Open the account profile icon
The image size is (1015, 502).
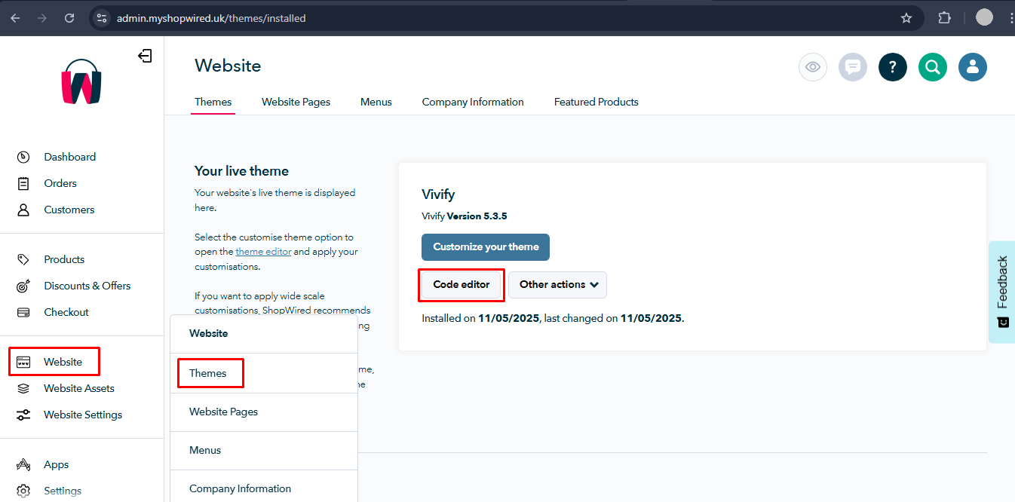[973, 67]
